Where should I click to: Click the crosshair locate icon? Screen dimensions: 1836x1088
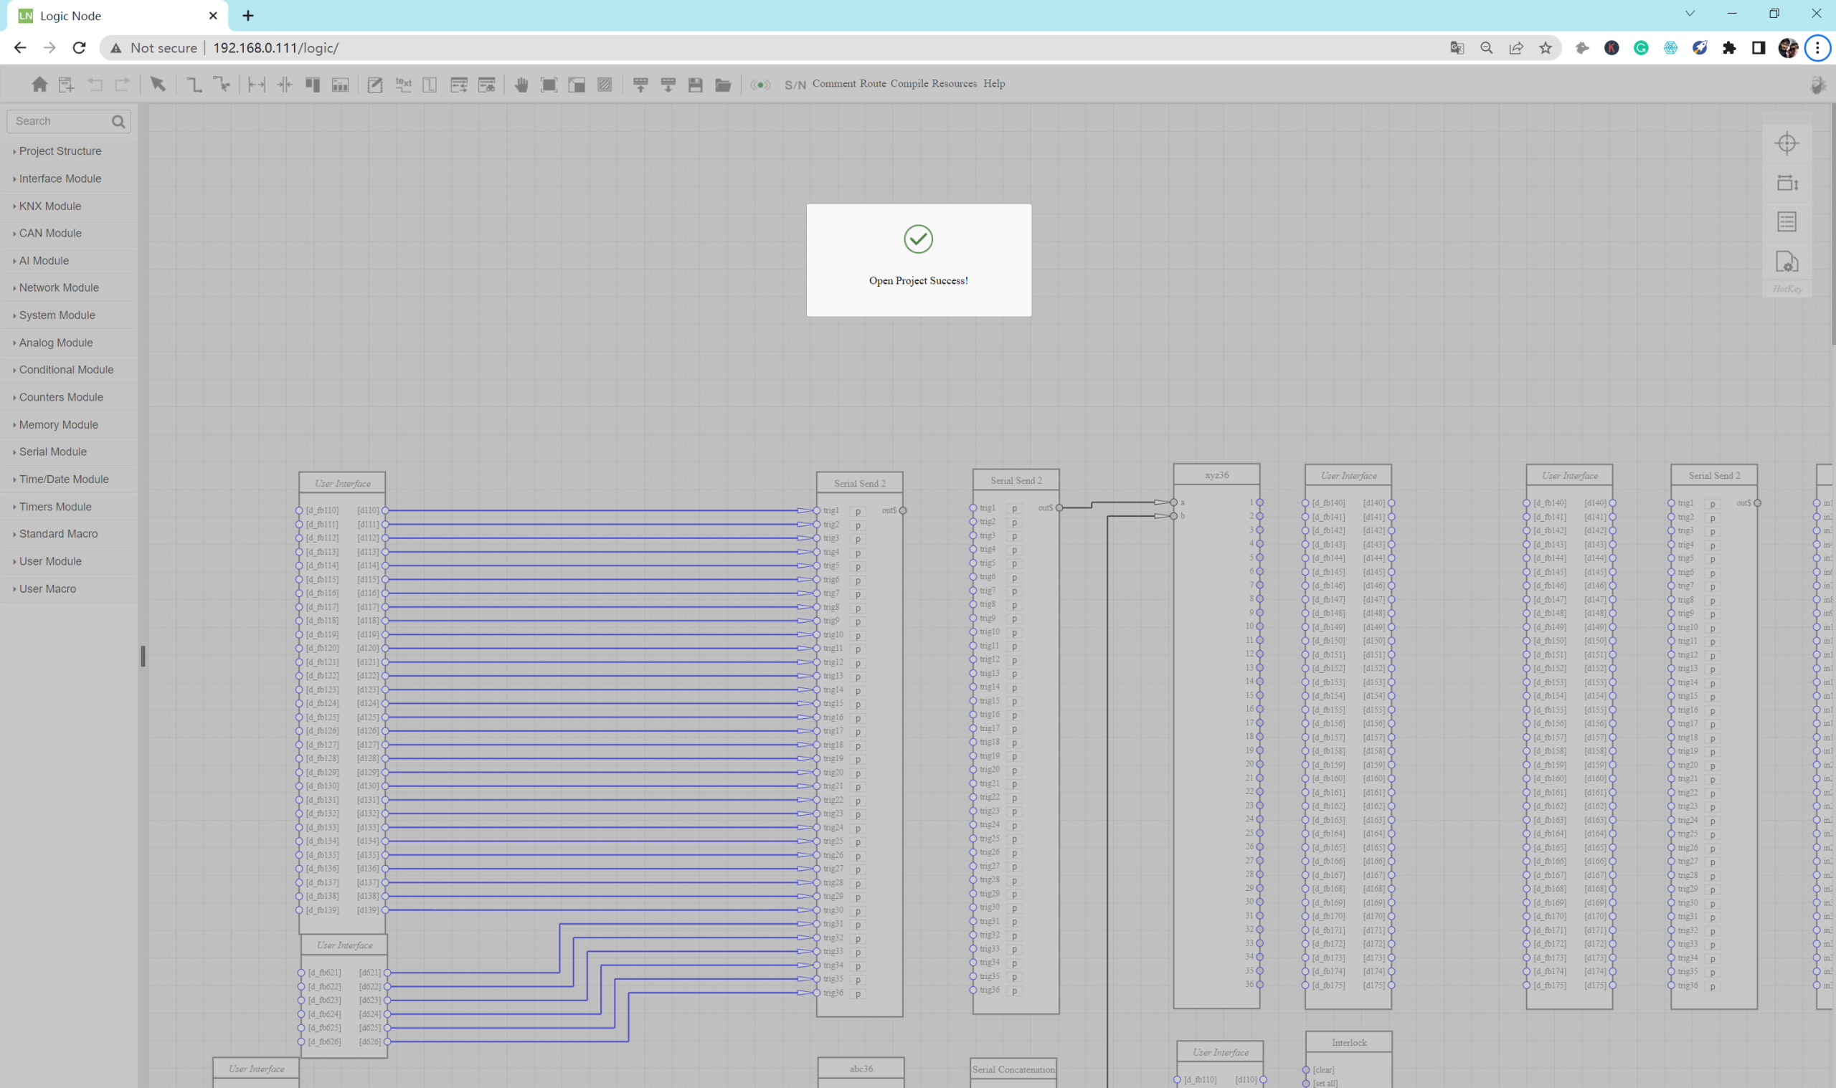(1786, 143)
